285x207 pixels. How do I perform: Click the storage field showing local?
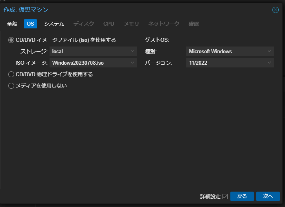pos(93,51)
